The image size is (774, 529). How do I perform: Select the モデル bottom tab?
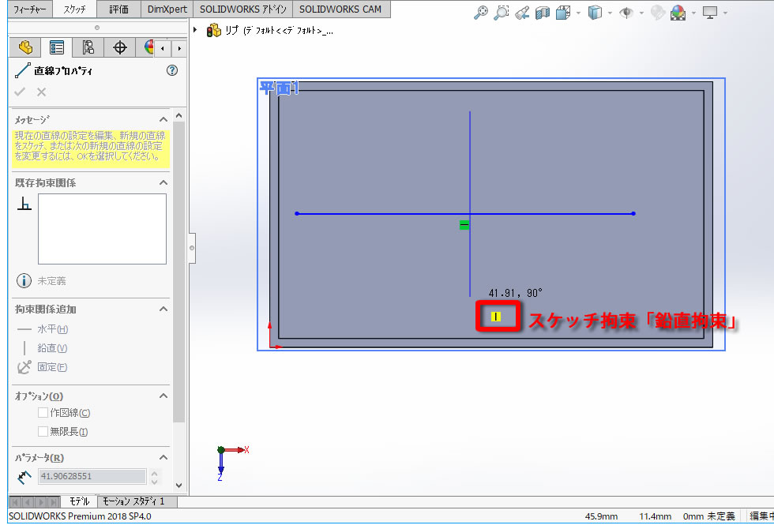(x=79, y=501)
